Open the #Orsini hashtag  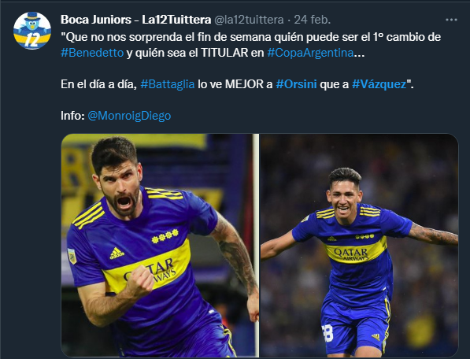tap(296, 84)
